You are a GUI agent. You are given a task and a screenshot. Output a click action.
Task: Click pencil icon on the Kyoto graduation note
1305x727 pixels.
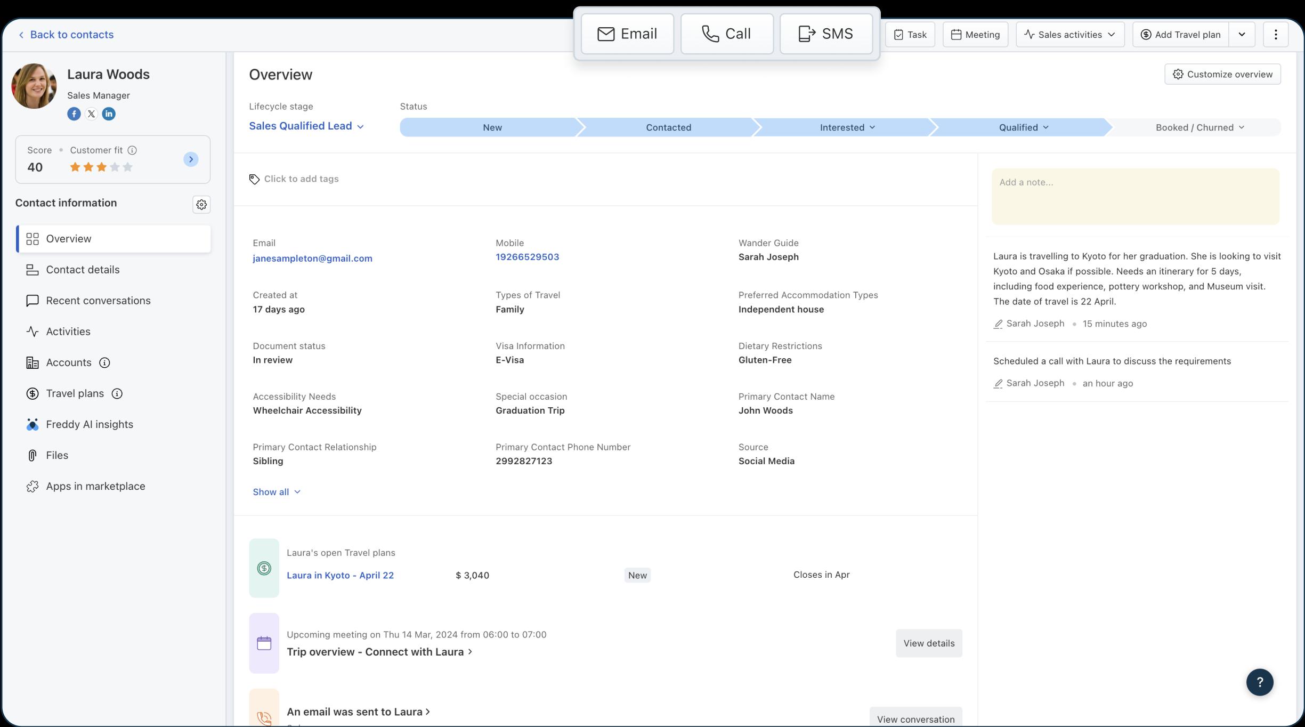click(x=998, y=324)
